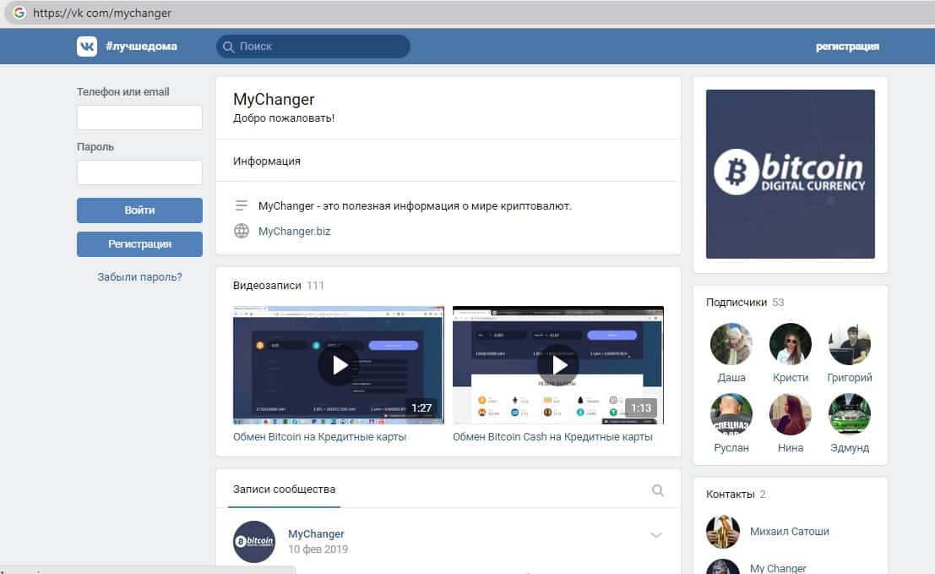Image resolution: width=935 pixels, height=574 pixels.
Task: Open the Подписчики list header
Action: coord(737,303)
